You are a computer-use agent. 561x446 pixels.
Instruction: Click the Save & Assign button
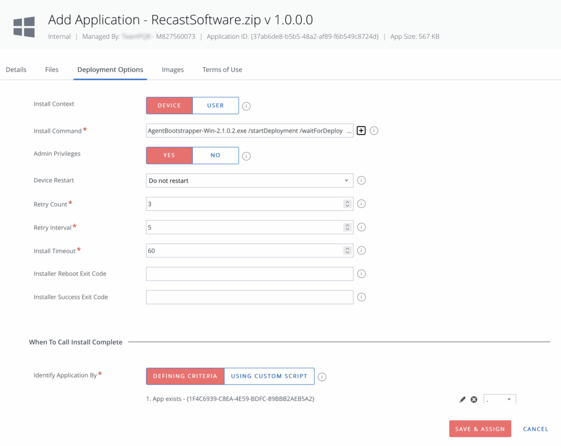(x=480, y=429)
